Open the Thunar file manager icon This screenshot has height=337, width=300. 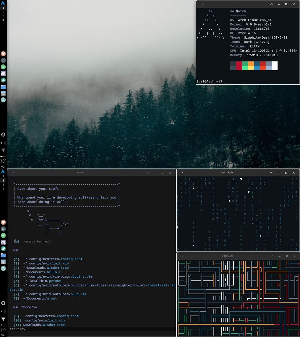click(x=3, y=87)
